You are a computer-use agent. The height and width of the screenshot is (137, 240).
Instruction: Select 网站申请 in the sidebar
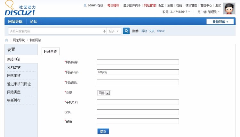coord(21,59)
